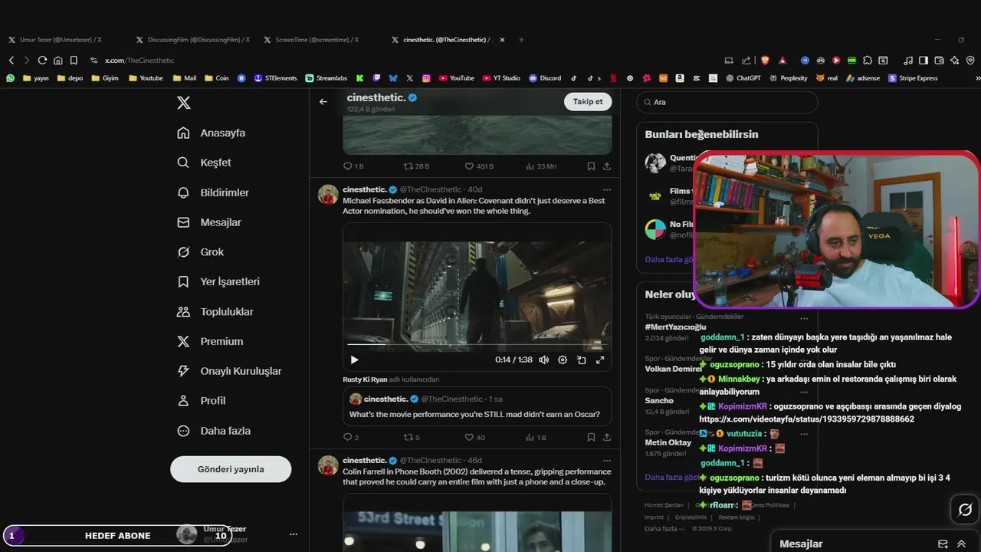Open video settings gear icon
The width and height of the screenshot is (981, 552).
pos(563,360)
